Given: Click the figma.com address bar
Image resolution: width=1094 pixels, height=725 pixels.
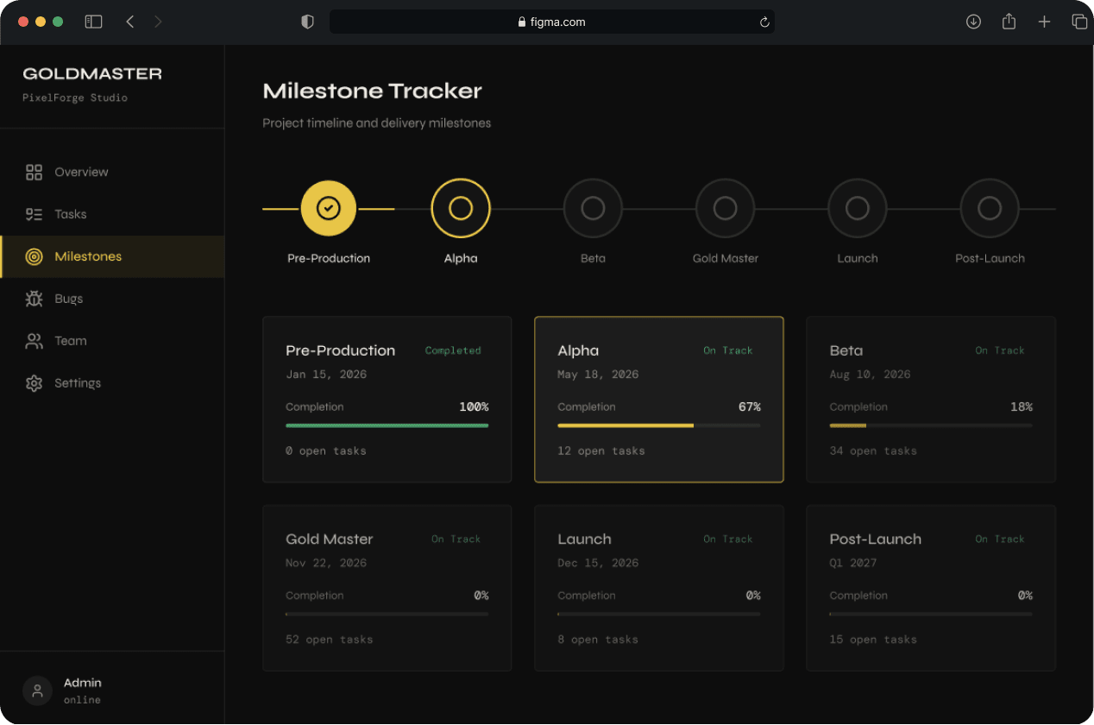Looking at the screenshot, I should (x=552, y=21).
